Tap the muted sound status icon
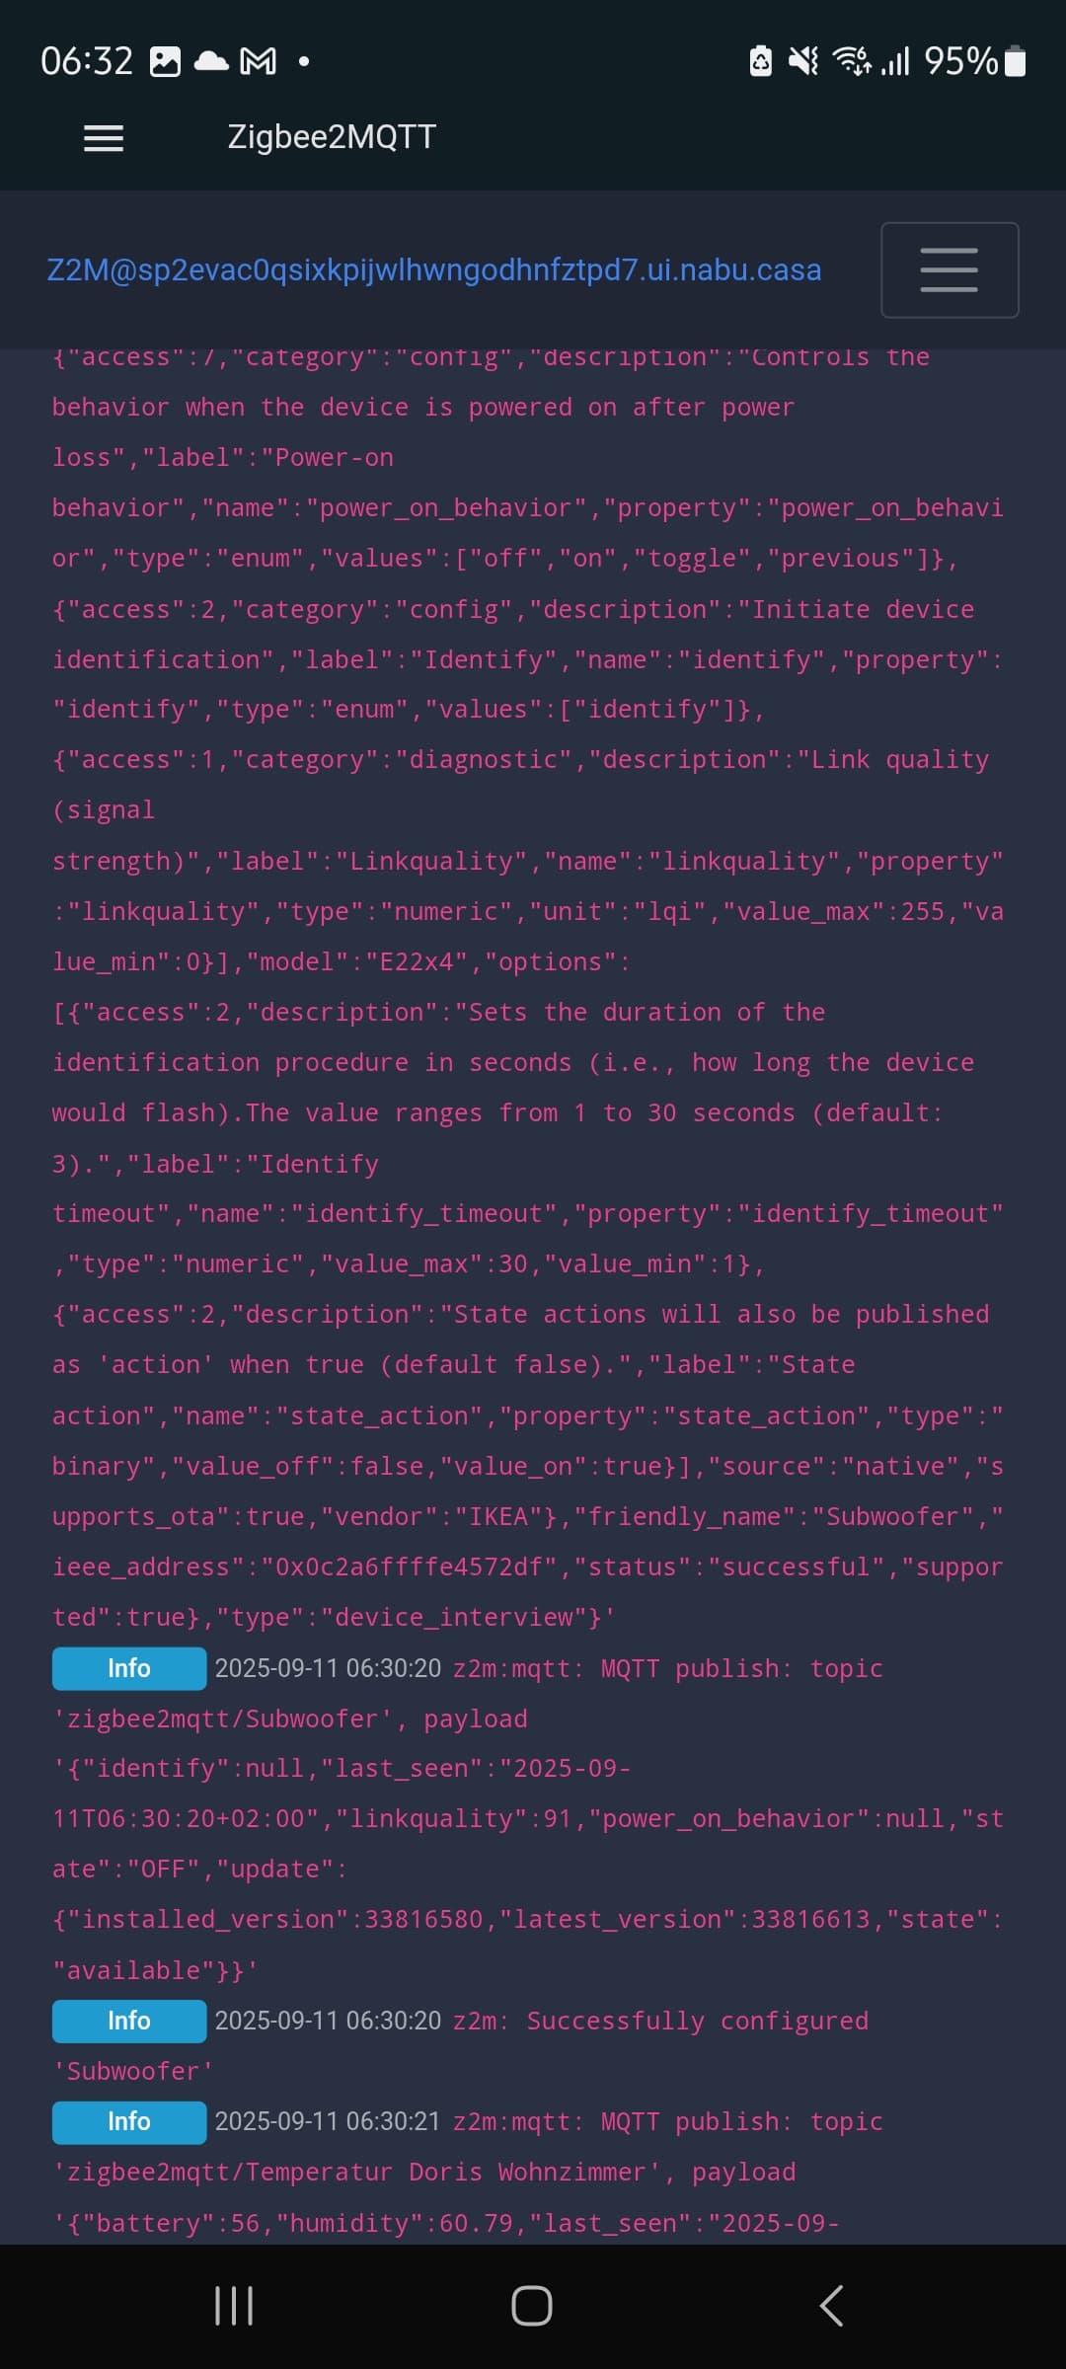The height and width of the screenshot is (2369, 1066). 803,62
